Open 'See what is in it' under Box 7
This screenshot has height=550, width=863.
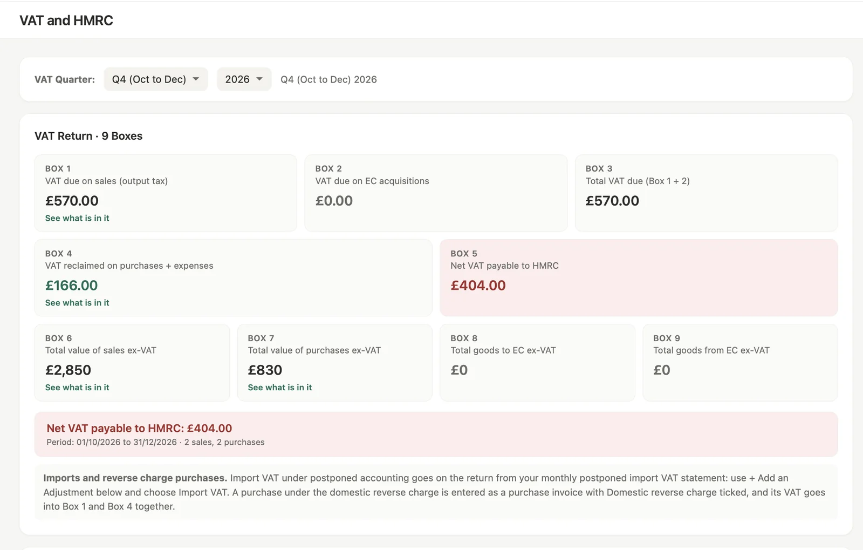pos(280,388)
